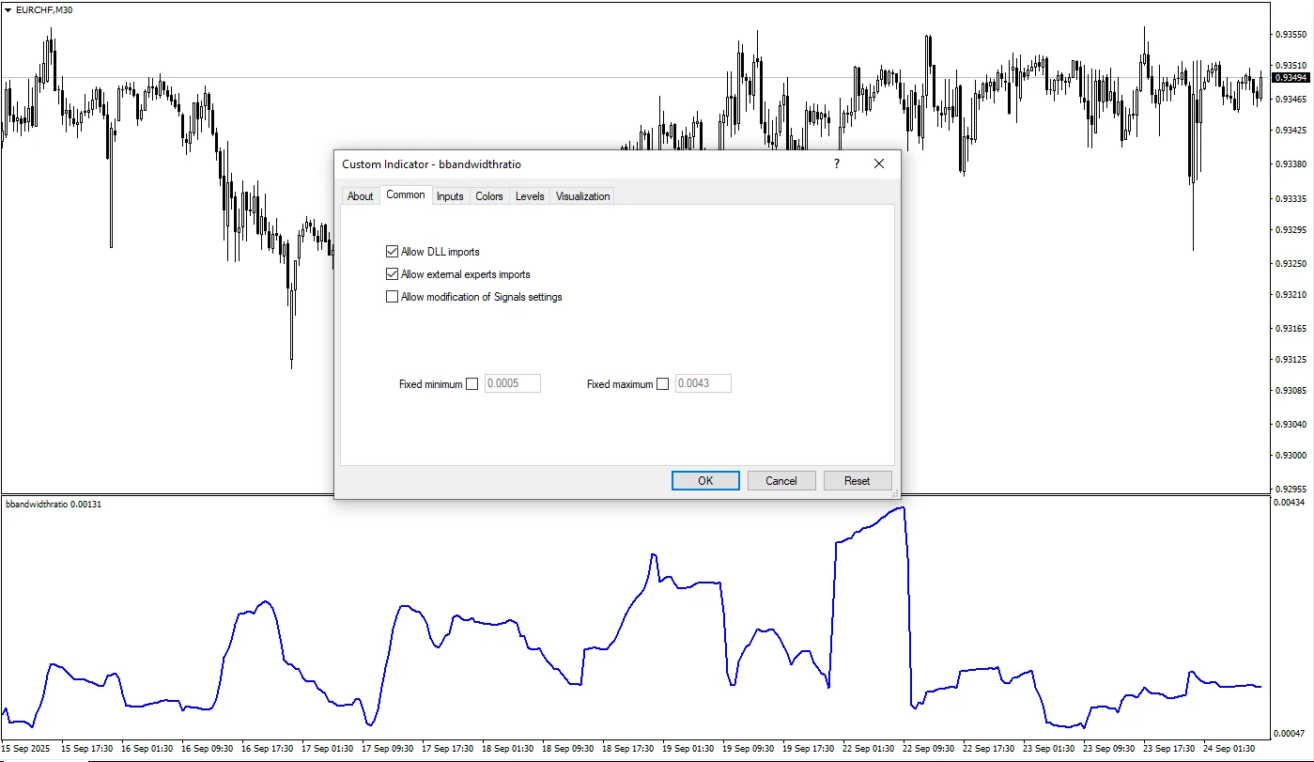This screenshot has height=762, width=1314.
Task: Close the Custom Indicator dialog
Action: (x=879, y=163)
